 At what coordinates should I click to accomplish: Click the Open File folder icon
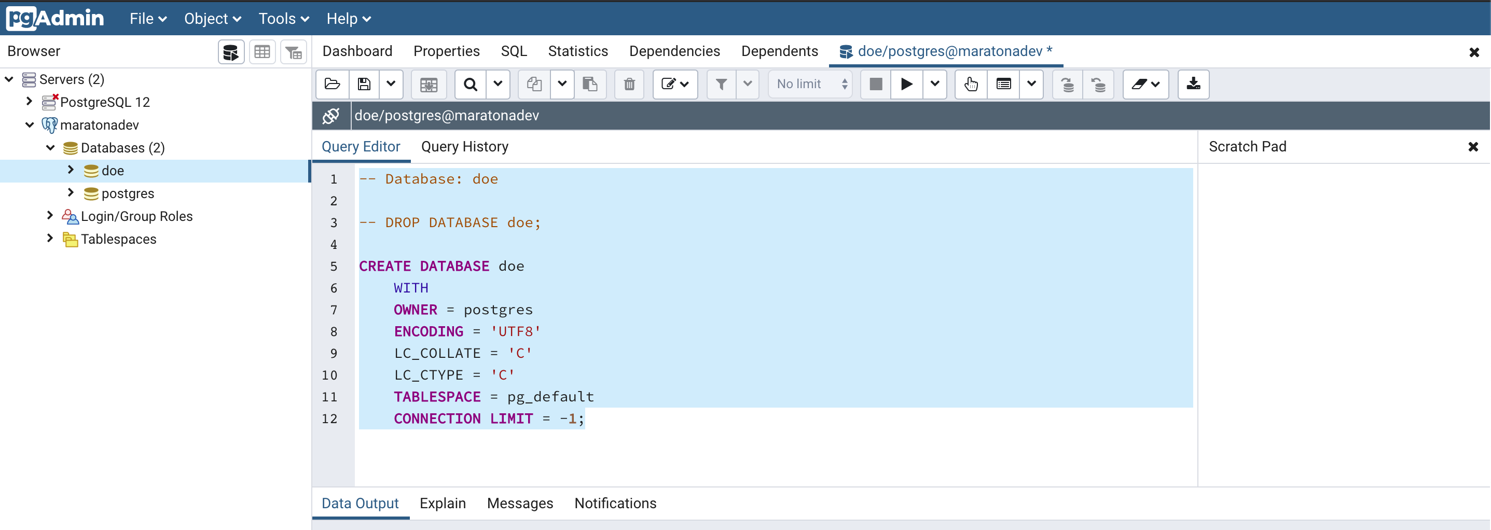pyautogui.click(x=332, y=85)
